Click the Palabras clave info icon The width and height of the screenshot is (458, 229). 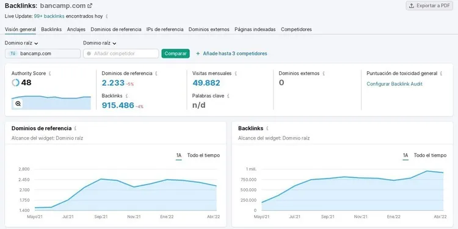coord(228,96)
